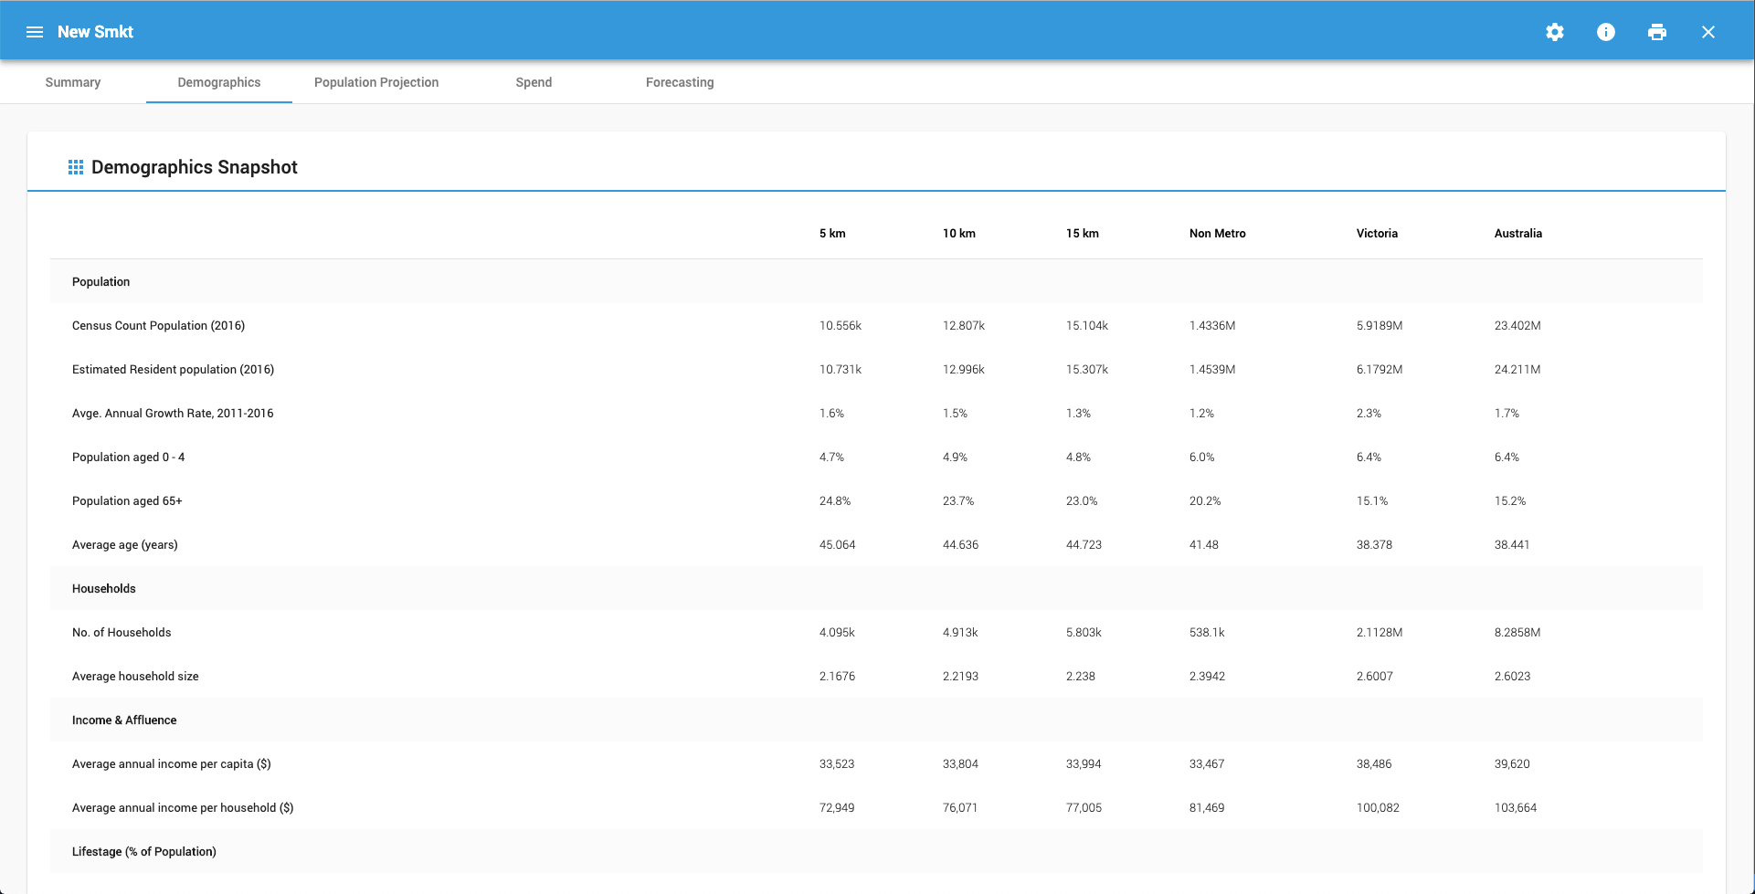
Task: Select the 10 km column header
Action: coord(959,234)
